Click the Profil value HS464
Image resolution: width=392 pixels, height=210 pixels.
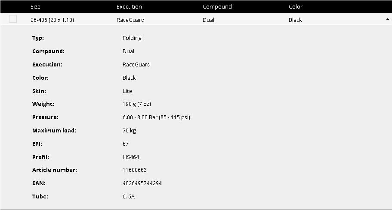pos(131,157)
